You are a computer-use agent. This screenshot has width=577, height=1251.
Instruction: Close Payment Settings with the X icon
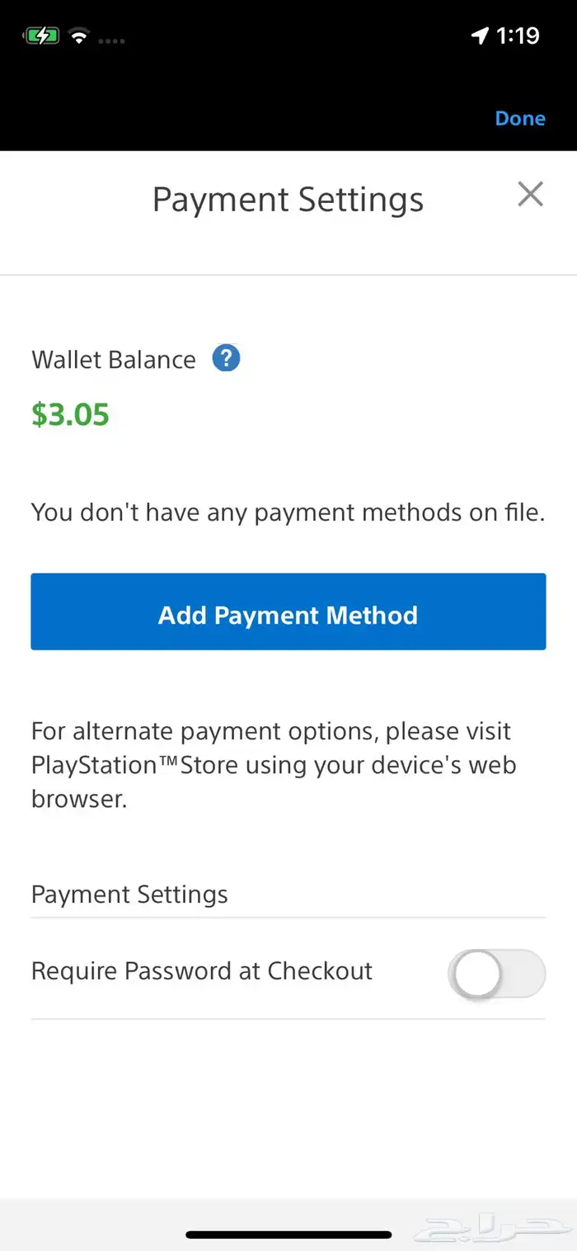pos(530,194)
